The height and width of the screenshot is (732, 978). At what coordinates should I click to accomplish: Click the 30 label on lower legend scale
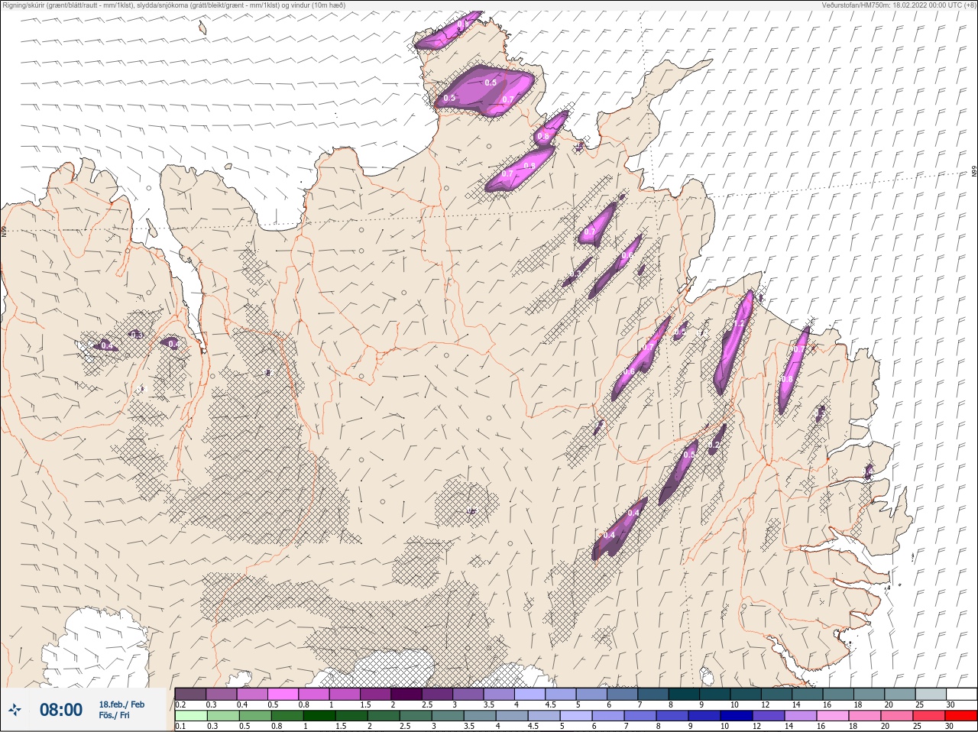[x=950, y=727]
